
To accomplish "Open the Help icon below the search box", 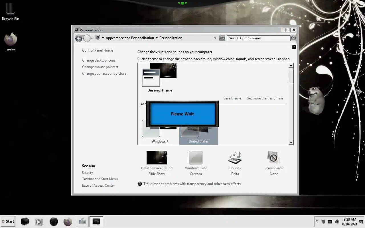I will [x=294, y=47].
